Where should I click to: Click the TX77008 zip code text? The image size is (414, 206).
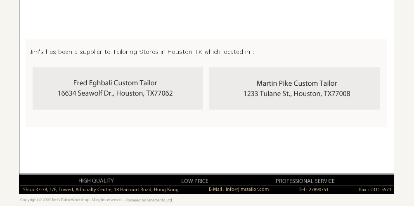pos(337,94)
